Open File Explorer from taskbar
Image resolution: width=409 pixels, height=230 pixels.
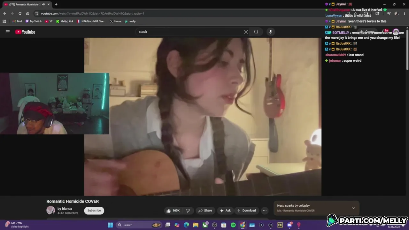click(196, 225)
